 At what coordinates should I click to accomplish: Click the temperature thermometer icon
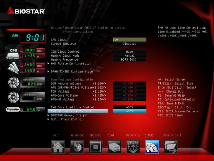(13, 109)
